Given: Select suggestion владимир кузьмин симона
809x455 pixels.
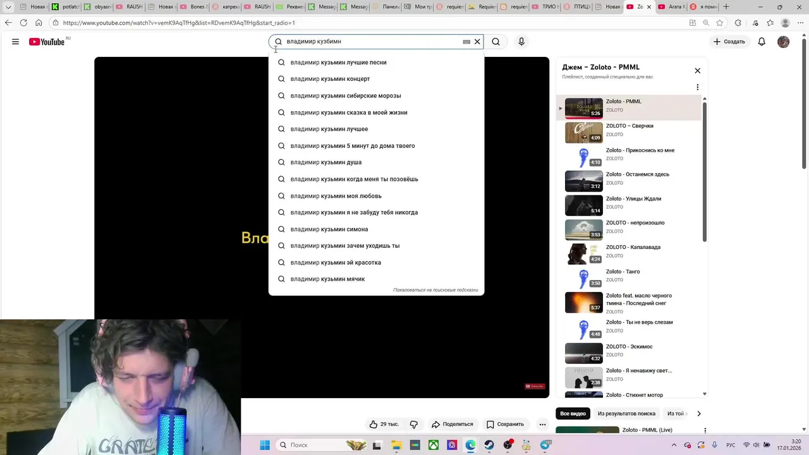Looking at the screenshot, I should point(376,229).
